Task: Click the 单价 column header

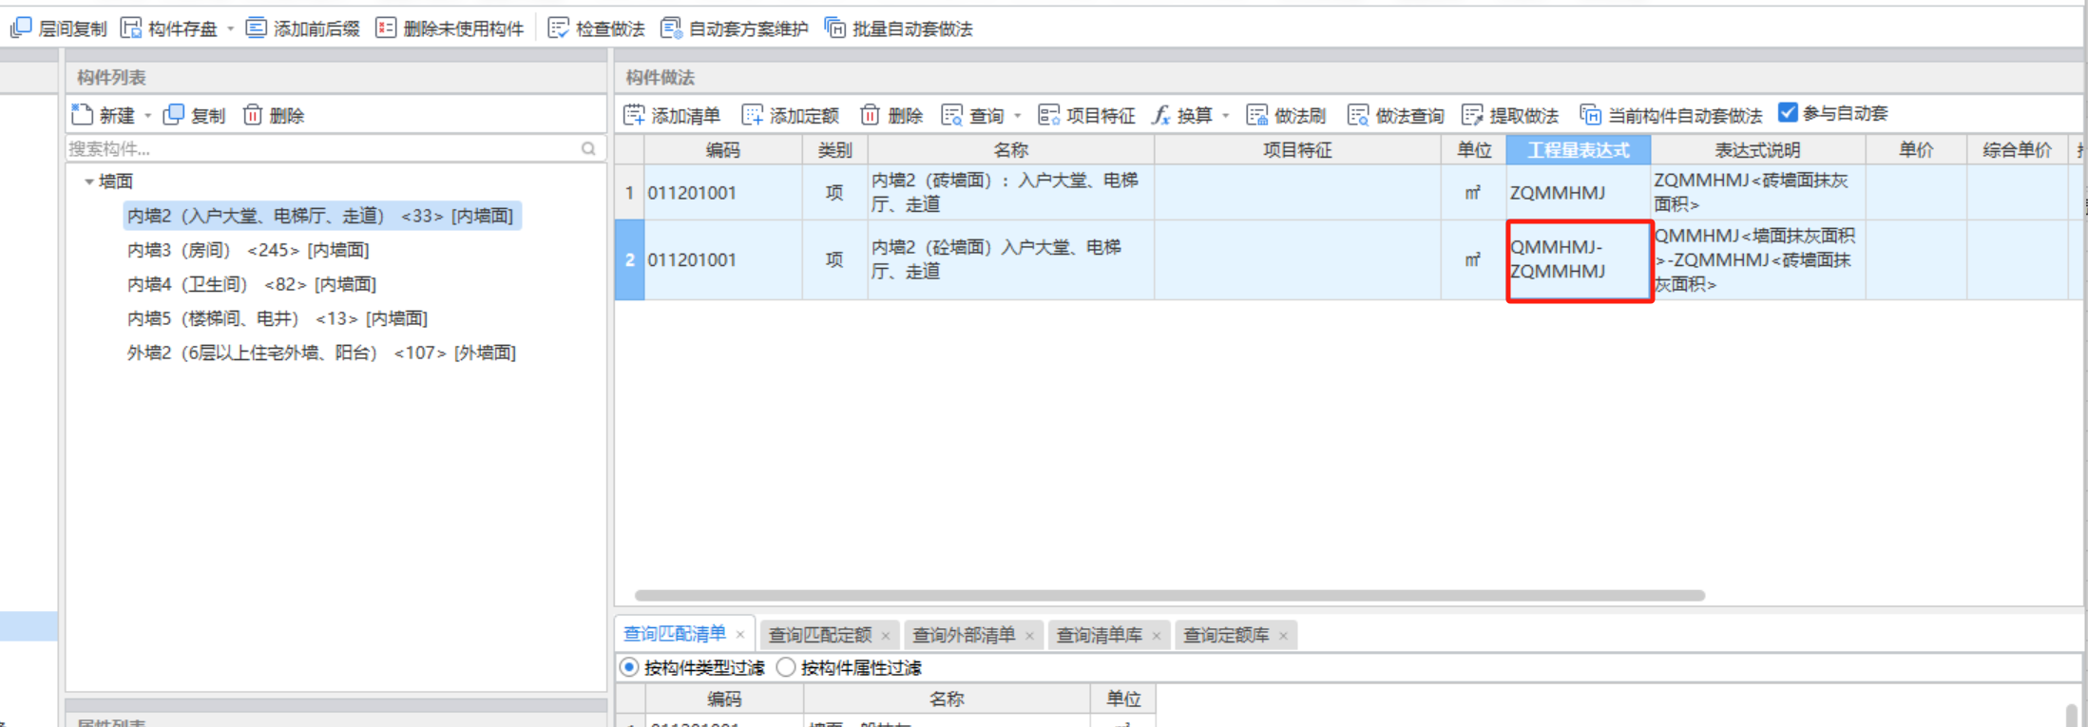Action: (x=1916, y=149)
